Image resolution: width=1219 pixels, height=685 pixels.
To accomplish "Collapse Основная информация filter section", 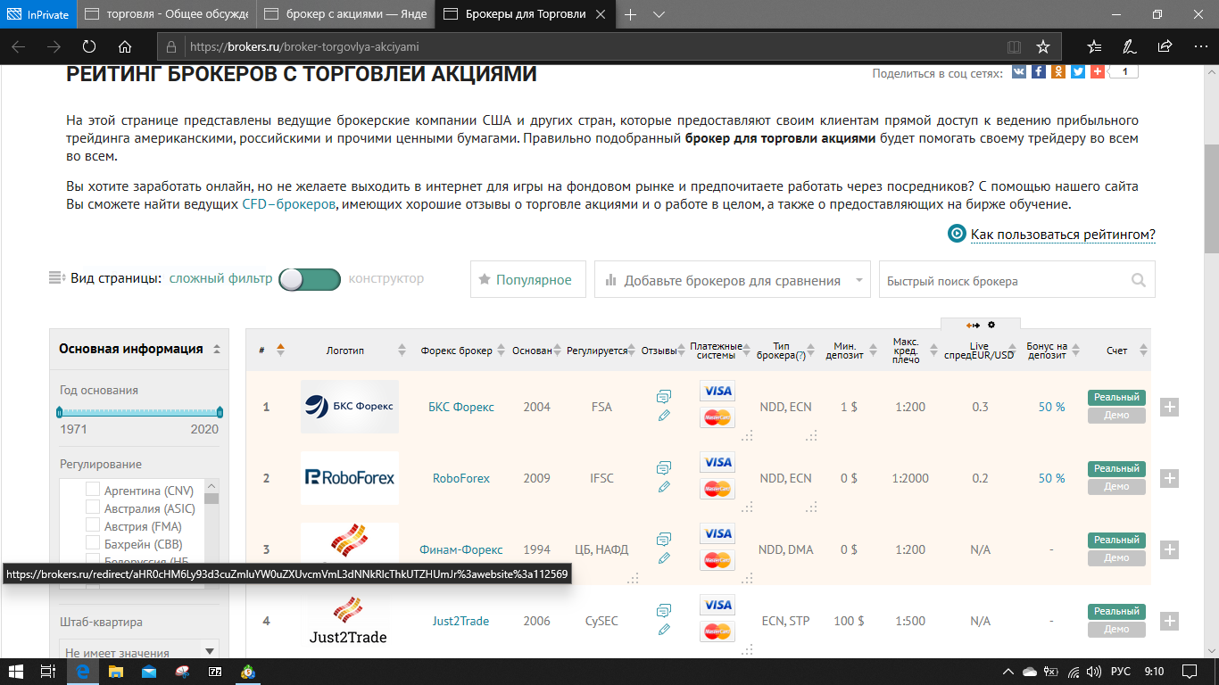I will 217,349.
